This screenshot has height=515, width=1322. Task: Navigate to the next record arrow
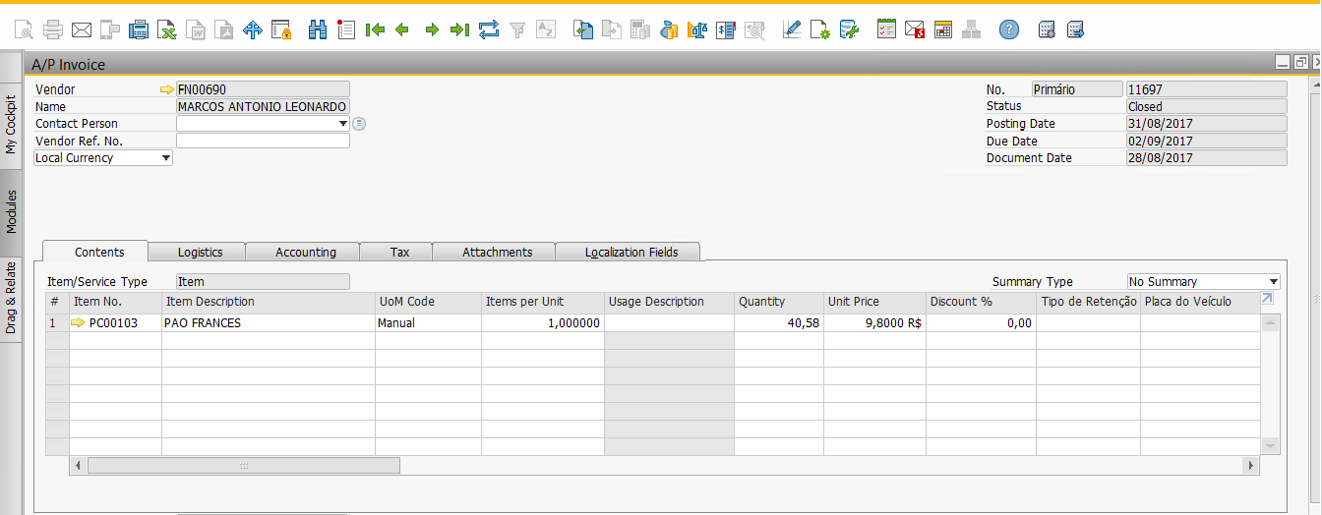pos(431,29)
